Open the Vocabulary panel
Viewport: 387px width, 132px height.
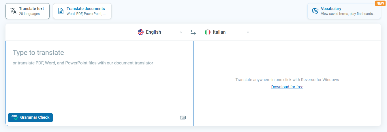coord(344,11)
